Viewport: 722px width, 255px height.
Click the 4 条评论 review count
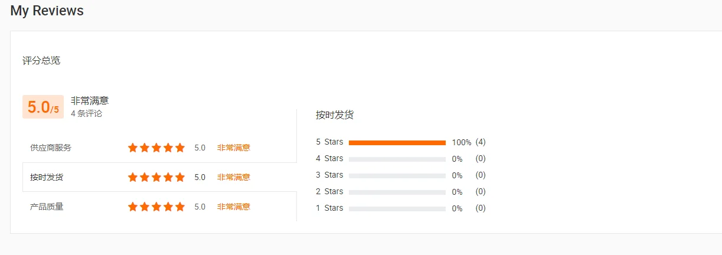86,113
